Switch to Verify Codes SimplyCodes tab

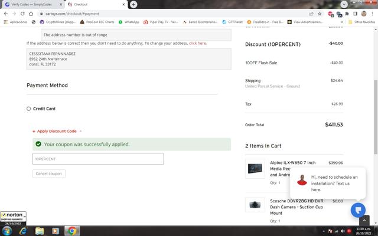(x=34, y=4)
